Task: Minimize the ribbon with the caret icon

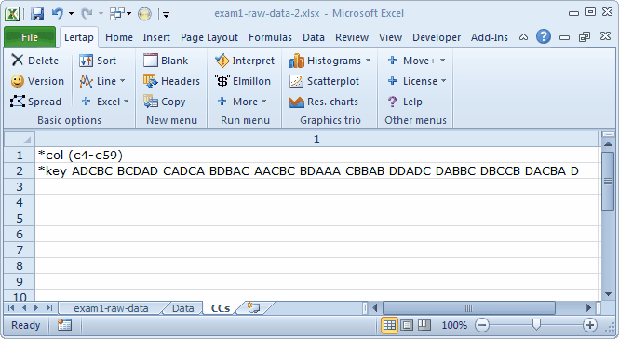Action: click(523, 37)
